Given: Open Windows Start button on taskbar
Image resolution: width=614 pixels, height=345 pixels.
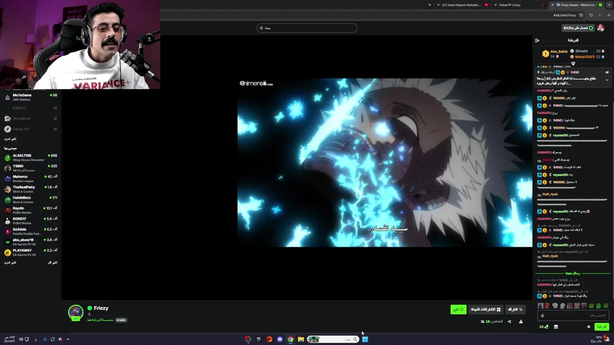Looking at the screenshot, I should [365, 339].
